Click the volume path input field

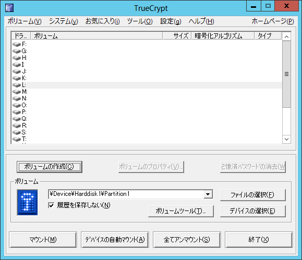pos(126,194)
